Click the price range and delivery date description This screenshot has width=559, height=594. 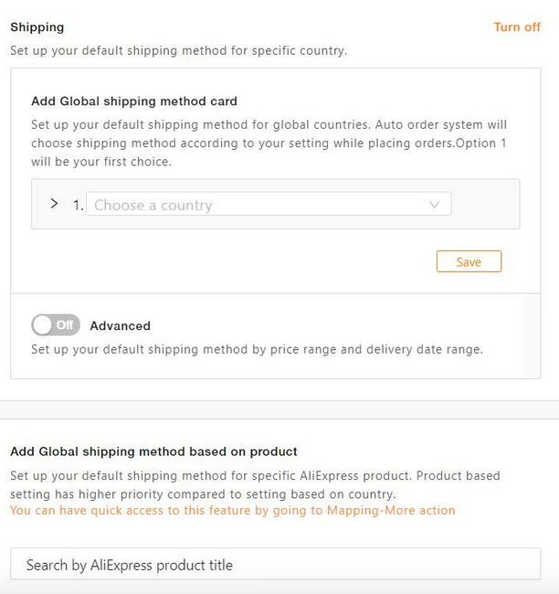(257, 349)
